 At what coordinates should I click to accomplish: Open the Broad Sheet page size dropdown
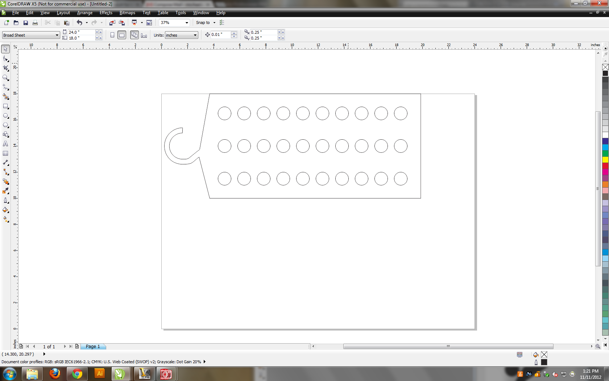[57, 35]
